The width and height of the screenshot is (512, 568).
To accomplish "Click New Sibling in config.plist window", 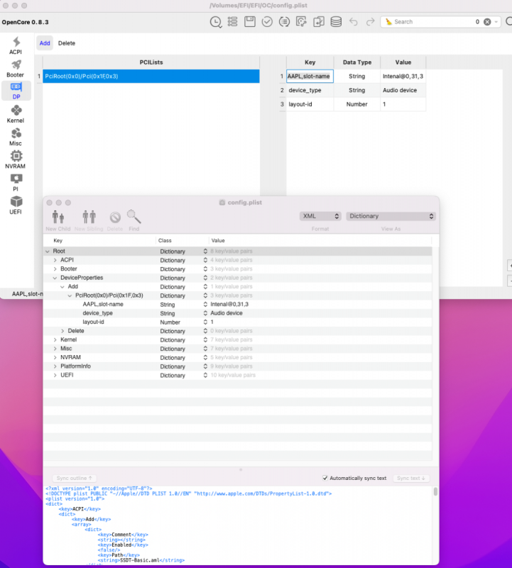I will 89,221.
